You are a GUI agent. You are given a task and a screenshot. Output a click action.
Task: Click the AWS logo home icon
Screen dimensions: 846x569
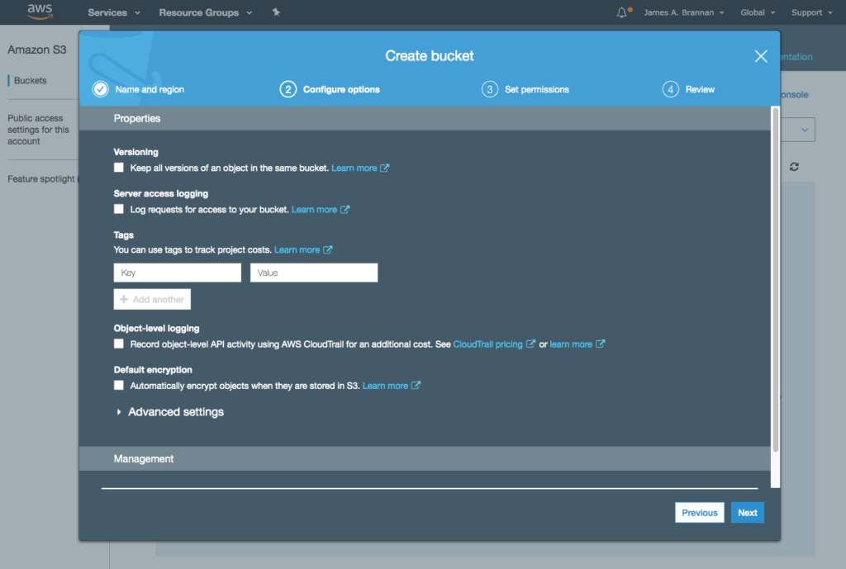coord(40,12)
